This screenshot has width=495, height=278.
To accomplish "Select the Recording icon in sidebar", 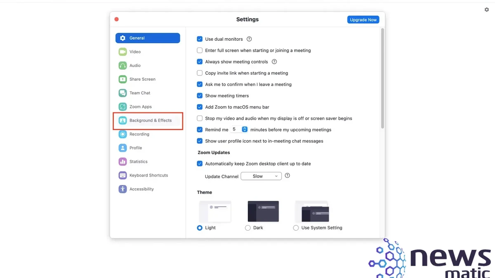I will tap(123, 134).
